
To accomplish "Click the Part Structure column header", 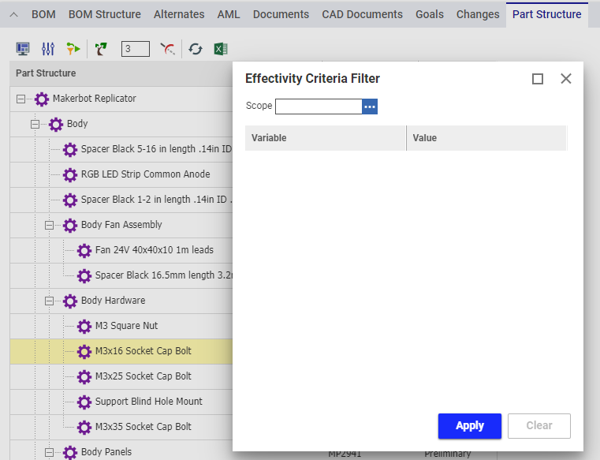I will (121, 73).
